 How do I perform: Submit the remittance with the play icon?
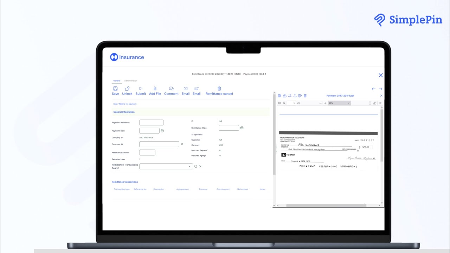click(141, 89)
